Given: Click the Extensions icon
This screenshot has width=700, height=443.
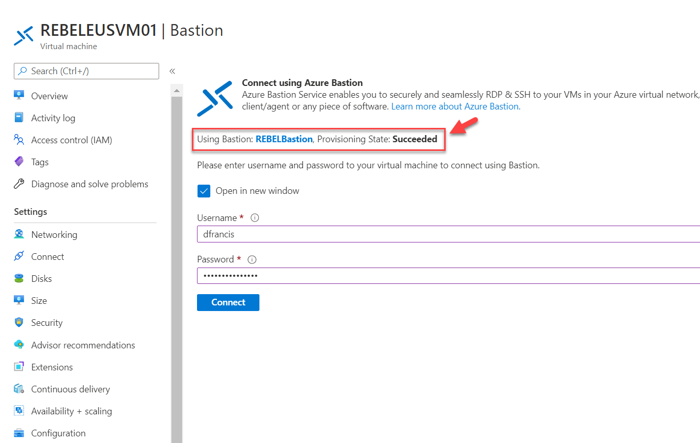Looking at the screenshot, I should 19,367.
